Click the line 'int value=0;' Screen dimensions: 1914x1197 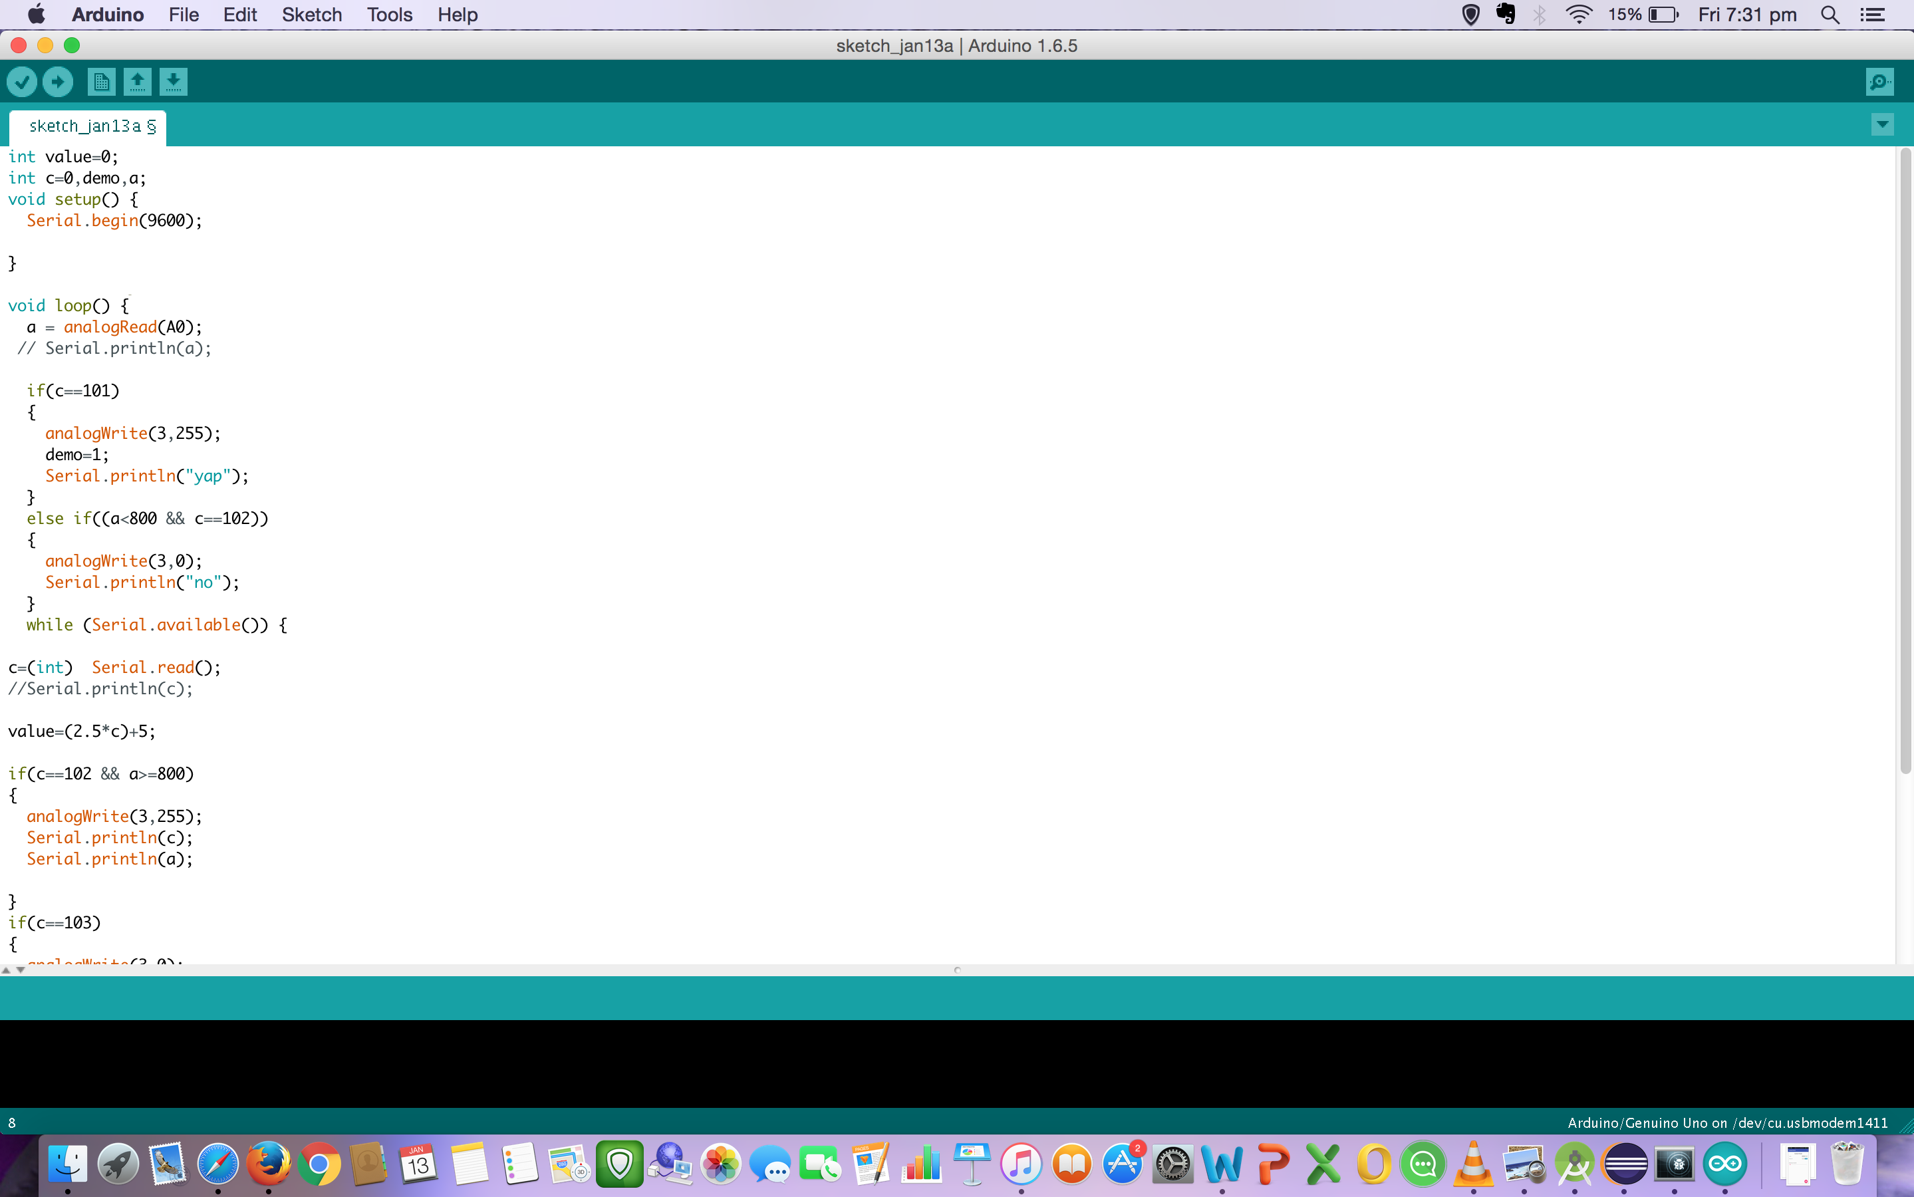pyautogui.click(x=63, y=157)
